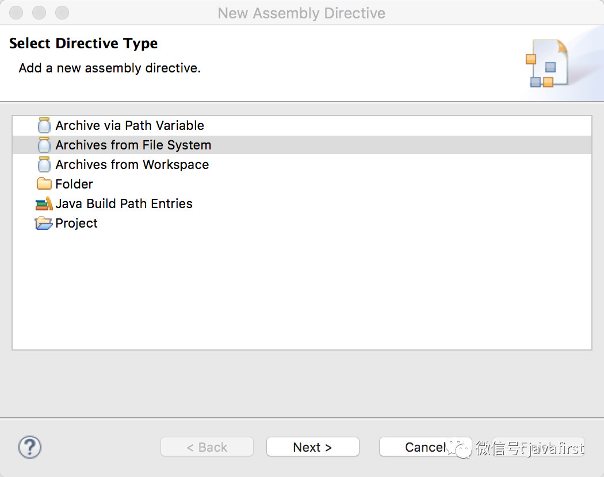The height and width of the screenshot is (477, 604).
Task: Click the assembly directive wizard banner icon
Action: pyautogui.click(x=546, y=63)
